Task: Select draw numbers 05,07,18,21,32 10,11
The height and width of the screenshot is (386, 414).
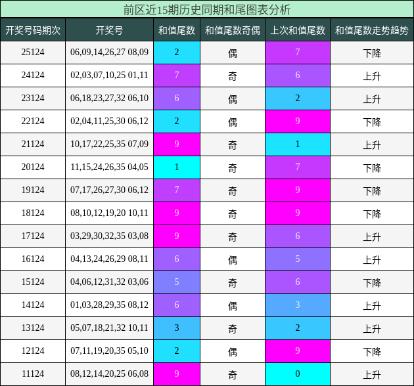Action: pyautogui.click(x=109, y=328)
